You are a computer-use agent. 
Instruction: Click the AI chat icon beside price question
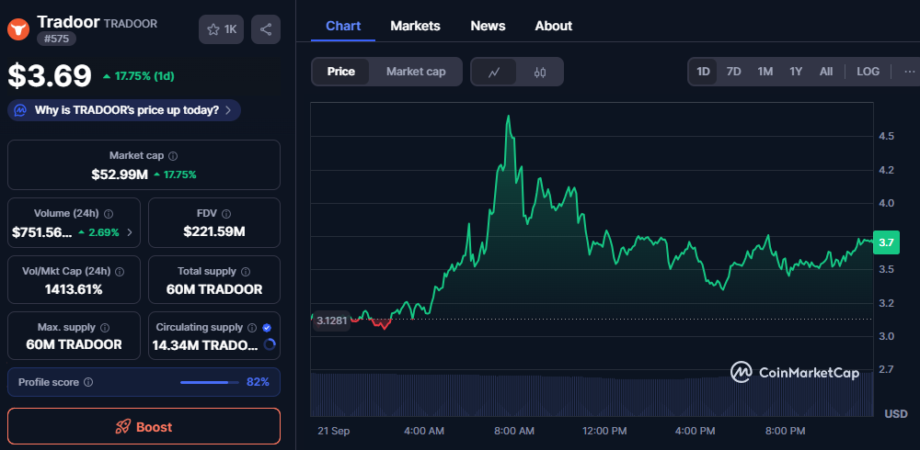click(x=20, y=110)
